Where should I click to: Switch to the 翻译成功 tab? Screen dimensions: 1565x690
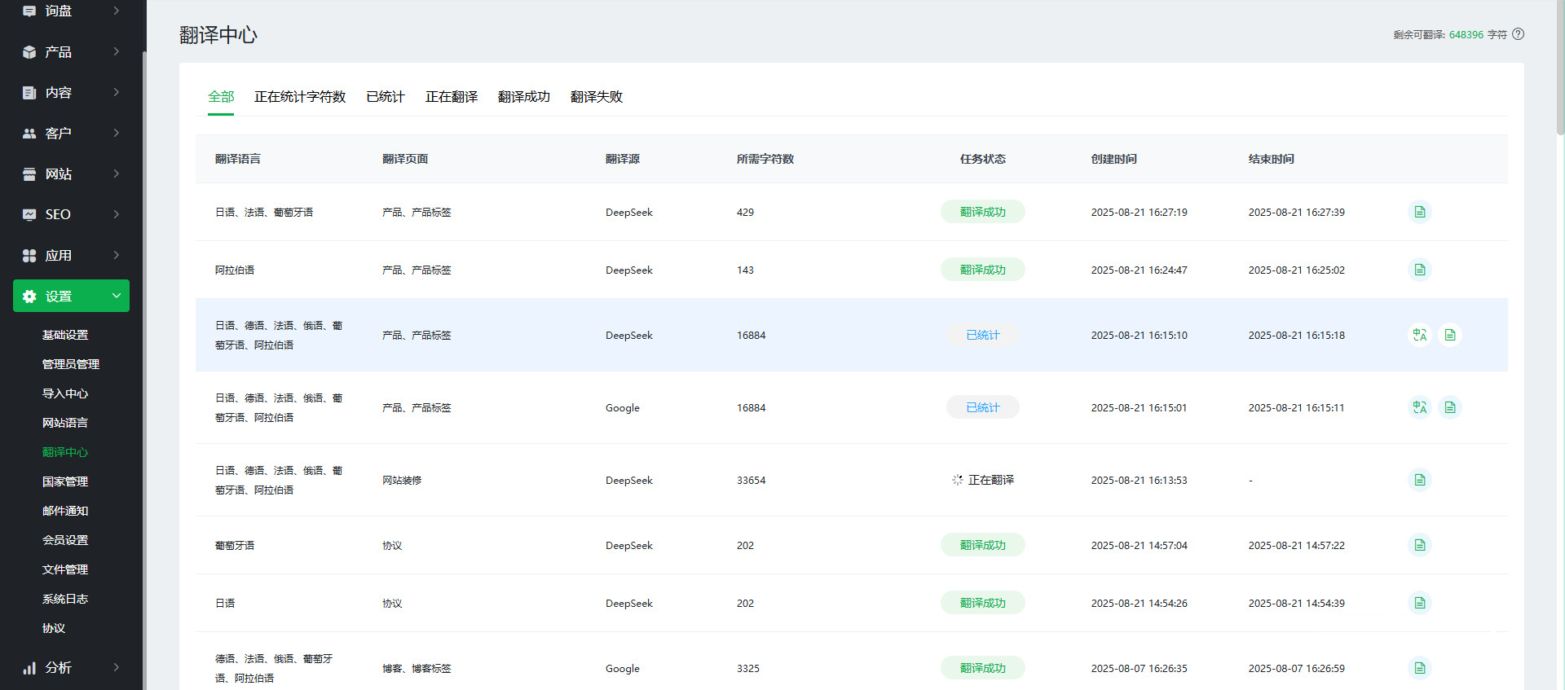[x=523, y=97]
